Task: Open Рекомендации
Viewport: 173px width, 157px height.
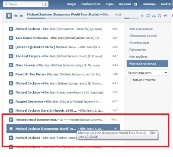Action: (x=139, y=43)
